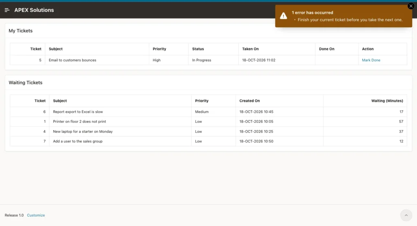Mark ticket 5 as done

371,60
